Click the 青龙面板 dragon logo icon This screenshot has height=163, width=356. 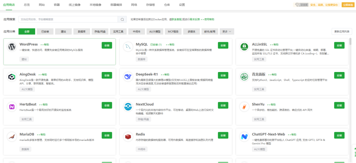tap(244, 77)
